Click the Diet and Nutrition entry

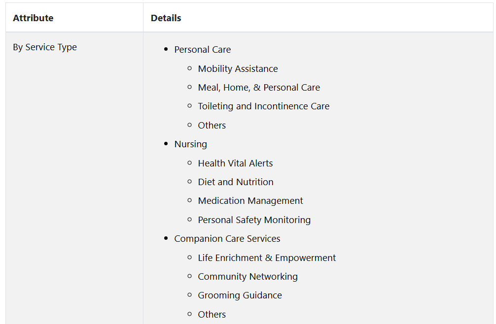[x=235, y=182]
